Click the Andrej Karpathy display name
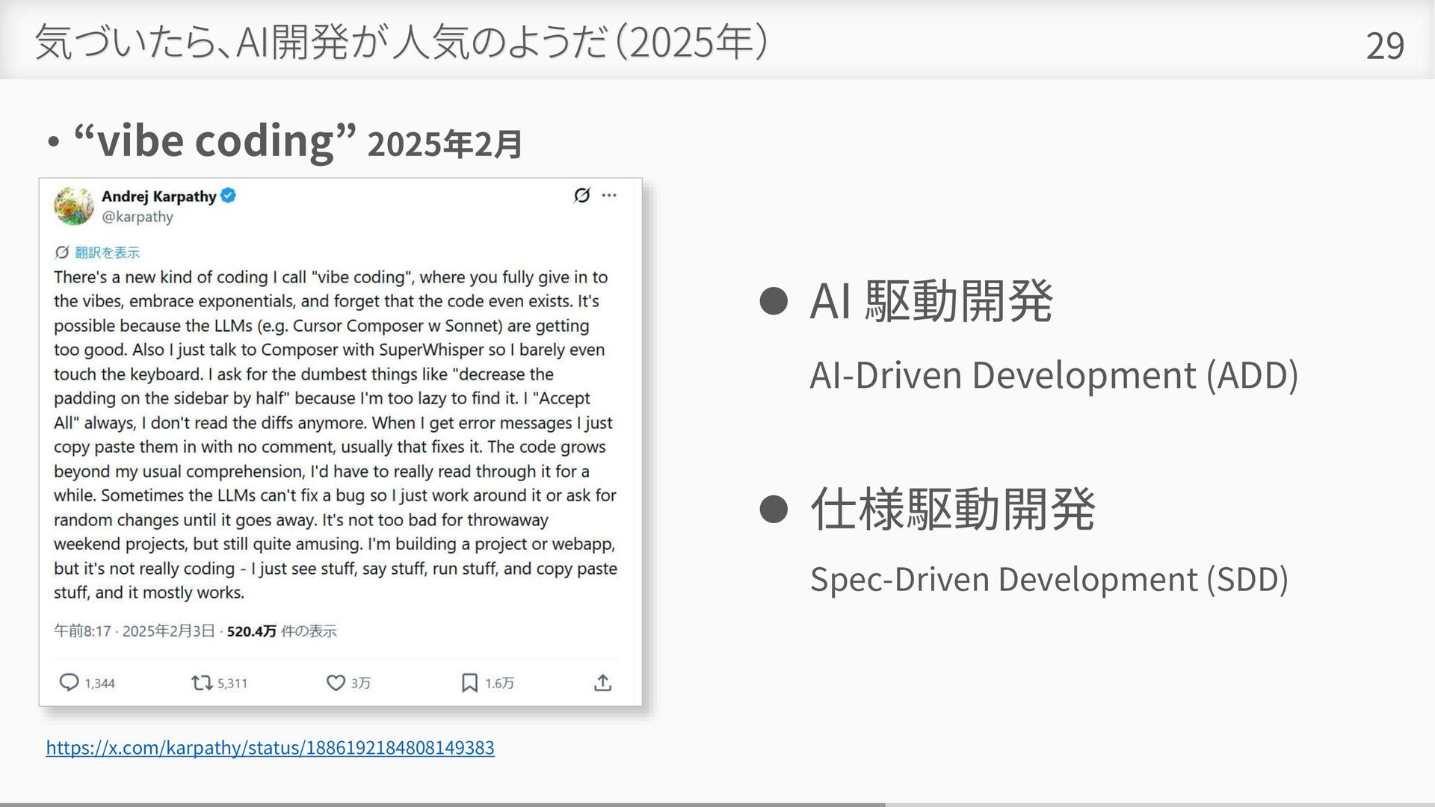This screenshot has height=807, width=1435. click(x=158, y=196)
